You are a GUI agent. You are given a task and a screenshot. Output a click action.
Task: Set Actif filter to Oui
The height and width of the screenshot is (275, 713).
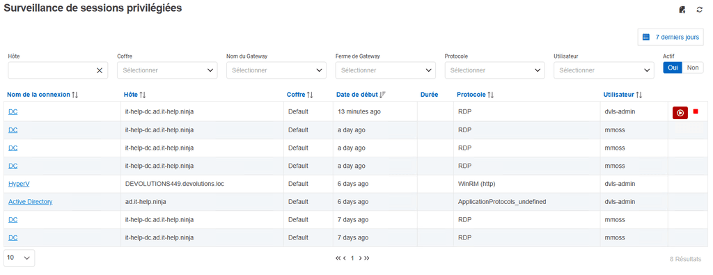[x=673, y=68]
